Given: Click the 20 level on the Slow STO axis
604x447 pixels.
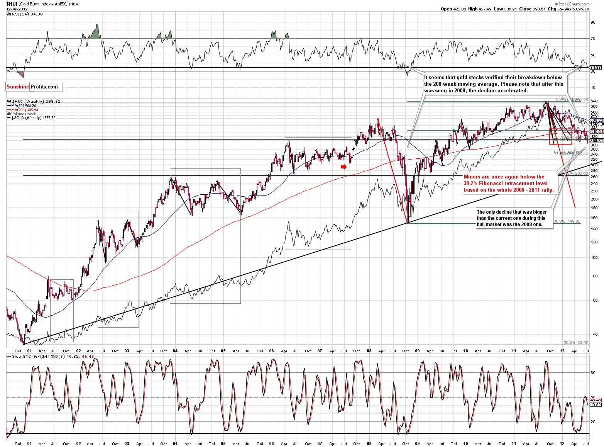Looking at the screenshot, I should (593, 422).
